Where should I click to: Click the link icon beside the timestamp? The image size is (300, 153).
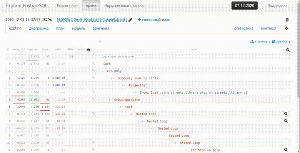point(50,20)
